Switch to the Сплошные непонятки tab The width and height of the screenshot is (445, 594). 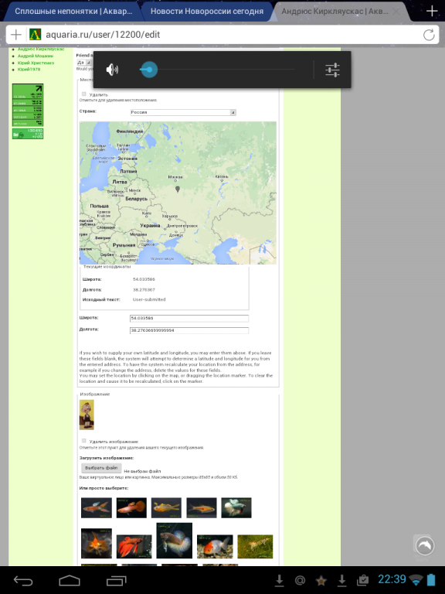[x=73, y=12]
